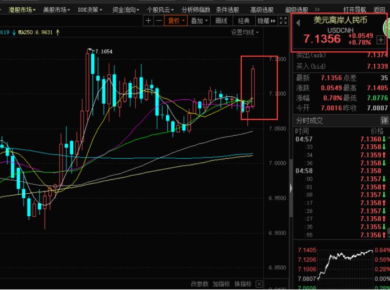Show more menu items with double chevron
Viewport: 390px width, 290px height.
coord(317,10)
